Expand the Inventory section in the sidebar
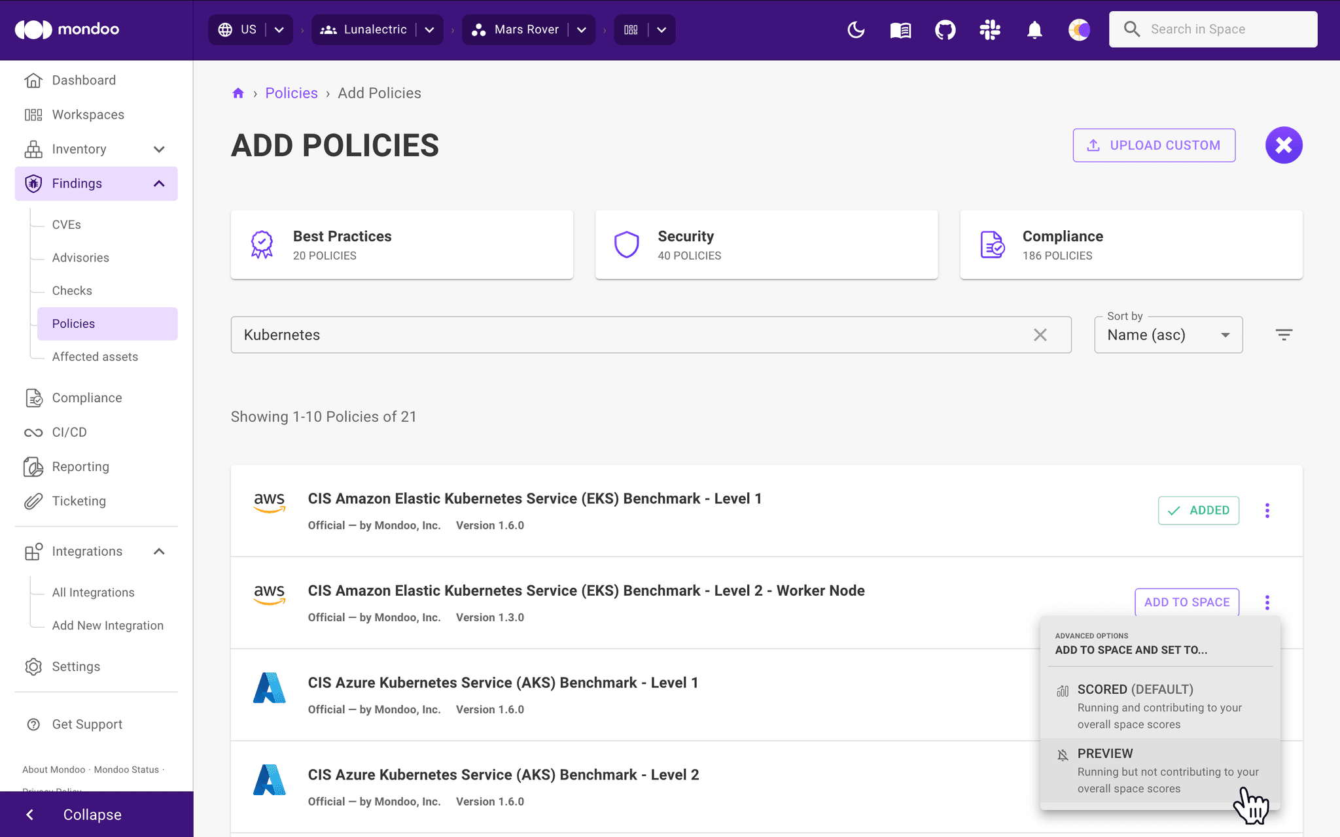 tap(159, 149)
